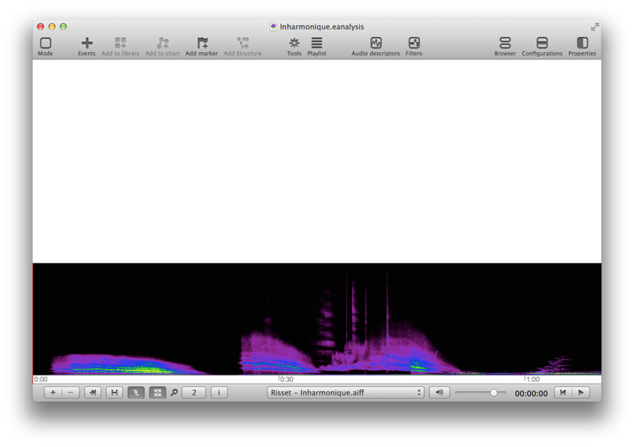This screenshot has width=634, height=447.
Task: Click the magnifier zoom icon
Action: [174, 392]
